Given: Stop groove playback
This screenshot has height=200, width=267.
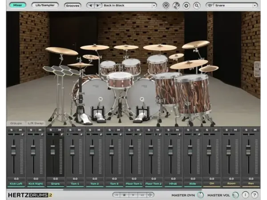Looking at the screenshot, I should (125, 195).
